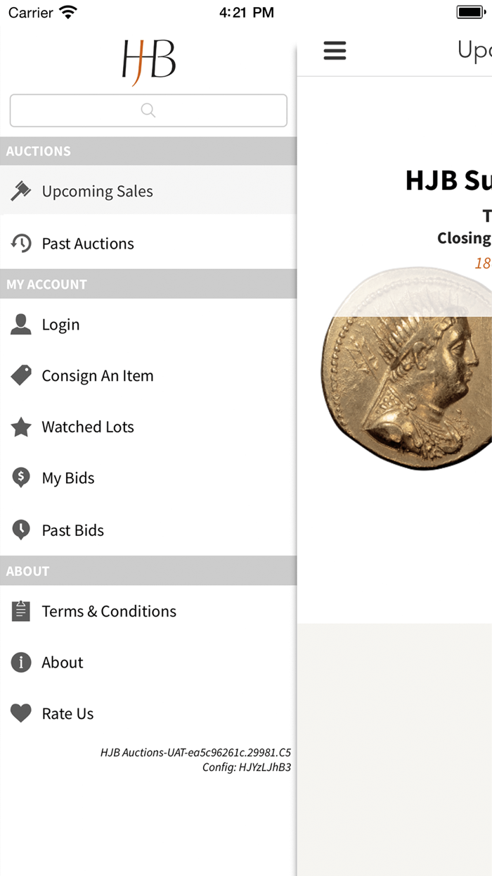Click the Watched Lots star icon
Image resolution: width=492 pixels, height=876 pixels.
point(21,427)
